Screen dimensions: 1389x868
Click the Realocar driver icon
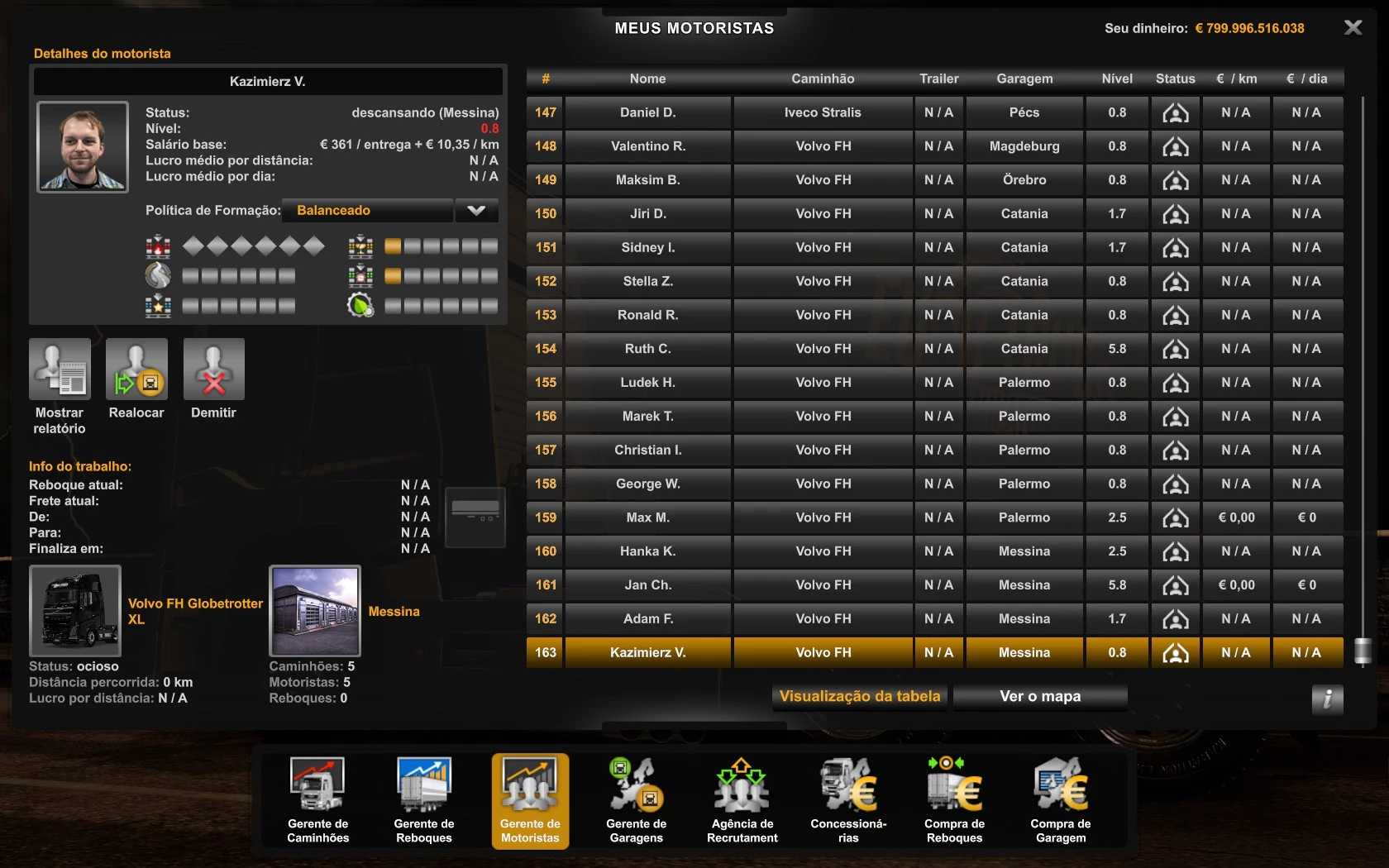click(136, 370)
